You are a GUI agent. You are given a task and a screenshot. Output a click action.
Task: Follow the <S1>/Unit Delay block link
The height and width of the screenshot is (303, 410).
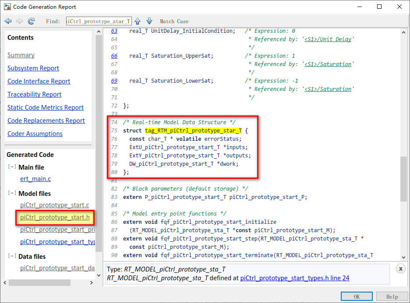328,39
